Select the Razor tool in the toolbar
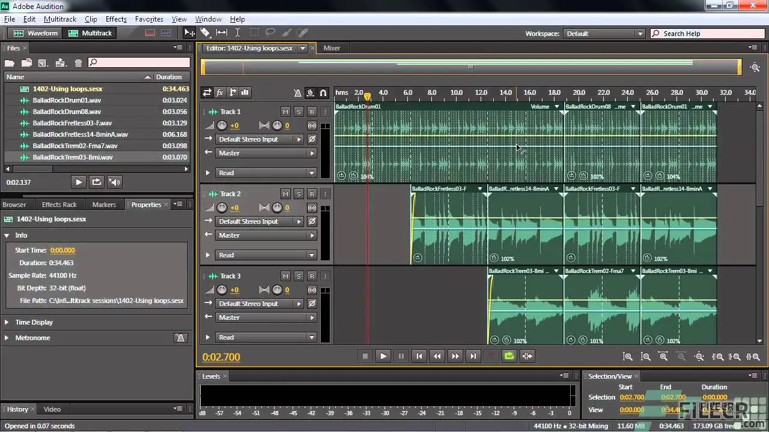This screenshot has width=769, height=432. (x=205, y=33)
